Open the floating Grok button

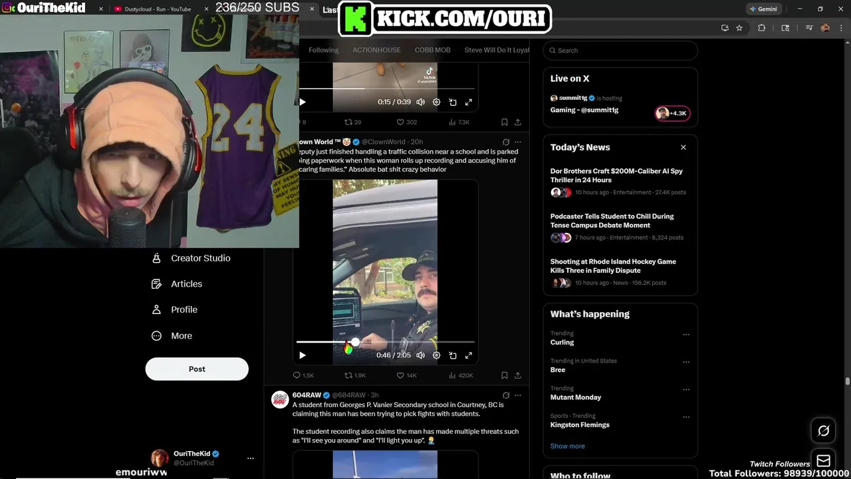[x=823, y=431]
